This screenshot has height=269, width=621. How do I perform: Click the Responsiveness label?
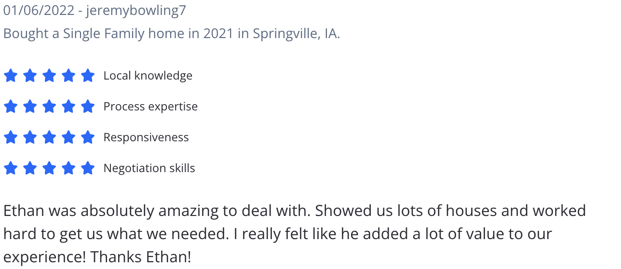pos(146,137)
